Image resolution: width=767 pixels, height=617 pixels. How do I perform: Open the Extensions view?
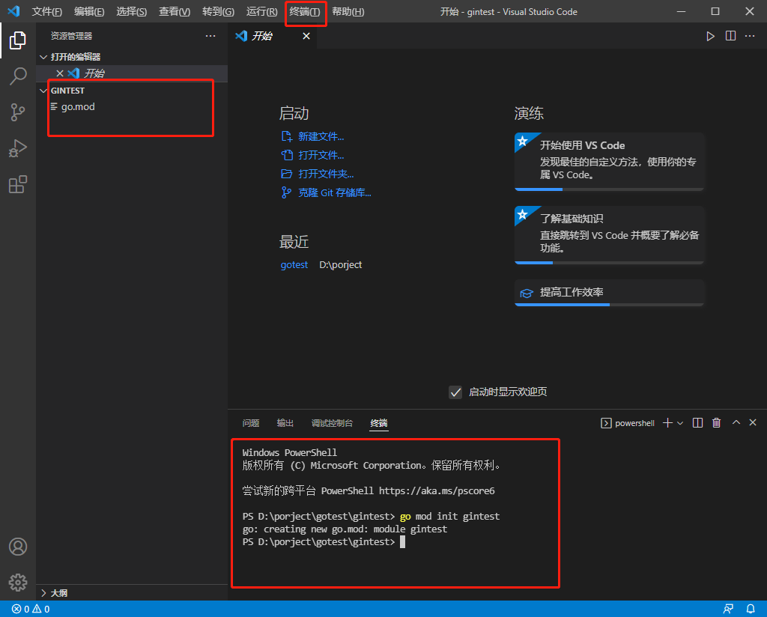pos(18,184)
